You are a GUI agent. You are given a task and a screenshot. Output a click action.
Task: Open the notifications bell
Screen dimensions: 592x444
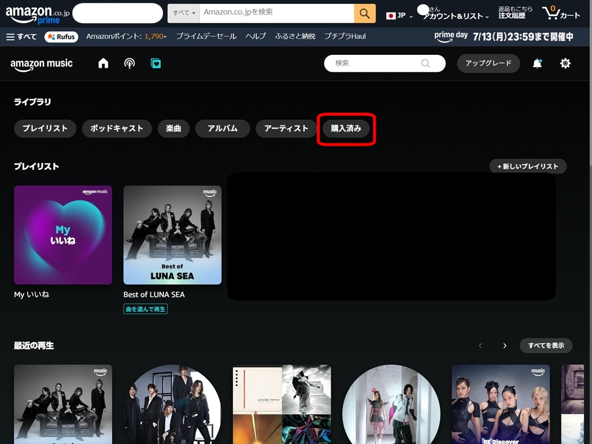537,63
